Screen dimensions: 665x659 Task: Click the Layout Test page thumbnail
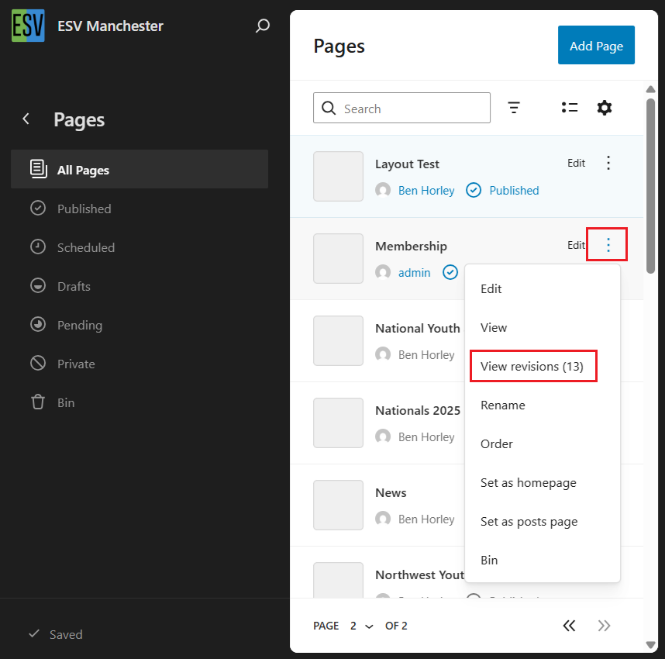tap(338, 176)
